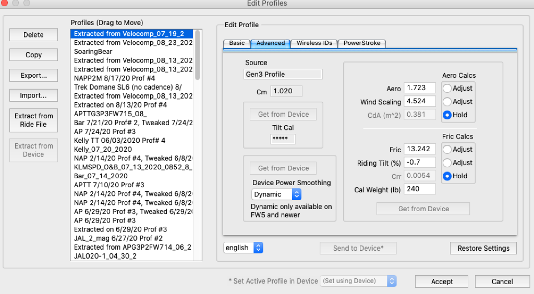Click the Cal Weight (lb) field
534x294 pixels.
420,189
